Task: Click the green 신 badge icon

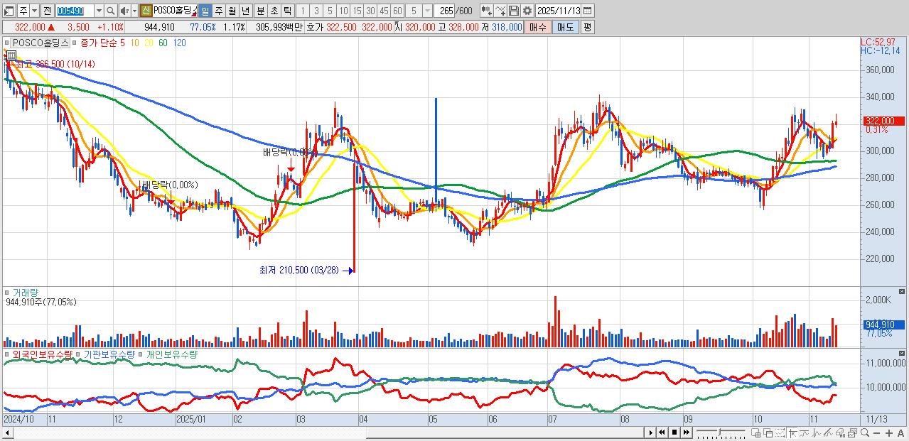Action: coord(145,11)
